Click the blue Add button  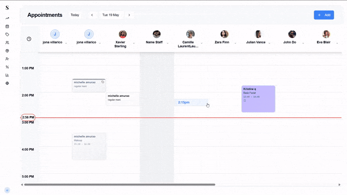pos(324,15)
